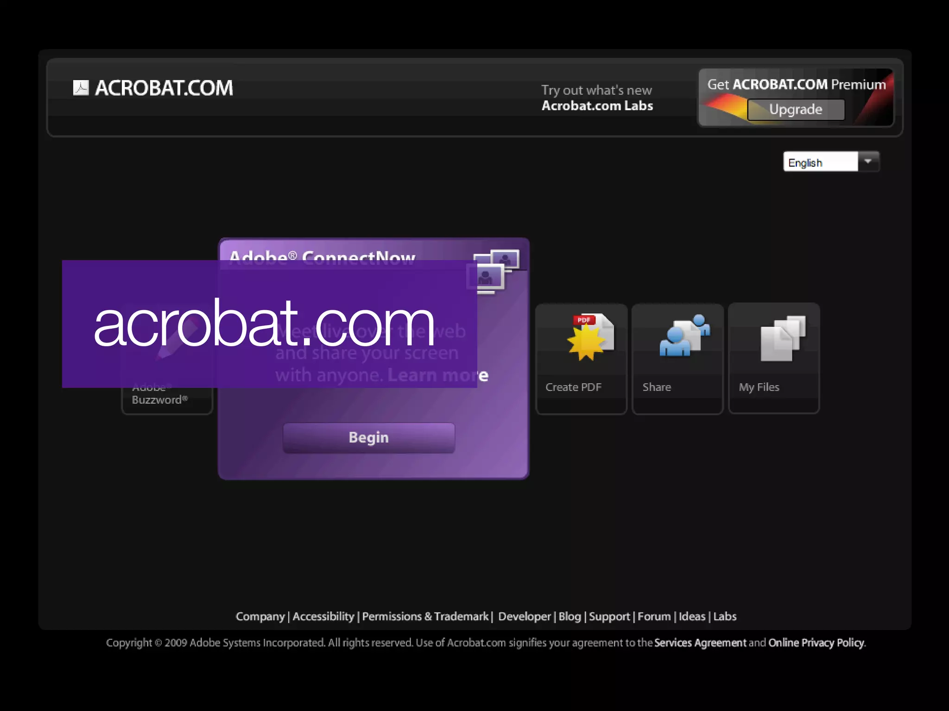Open the Adobe Buzzword tile
Viewport: 949px width, 711px height.
tap(160, 400)
